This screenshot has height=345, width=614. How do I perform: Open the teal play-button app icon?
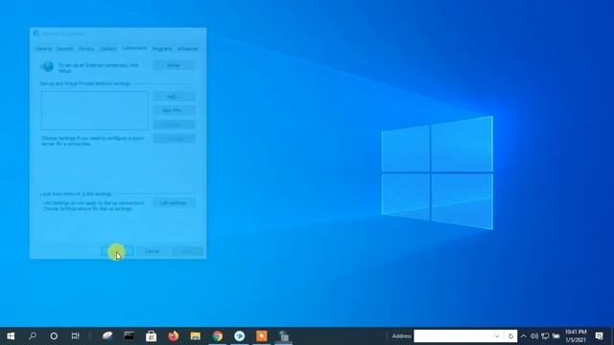tap(239, 336)
